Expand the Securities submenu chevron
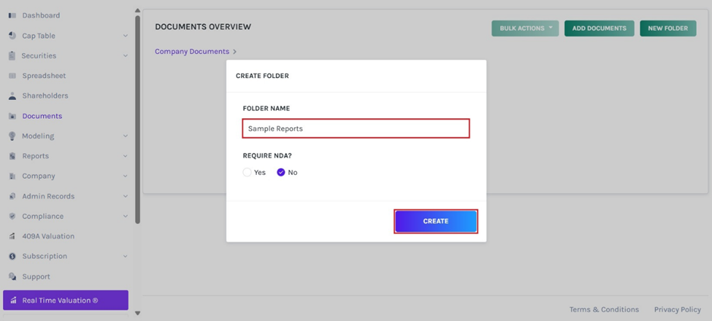The image size is (712, 321). click(x=125, y=55)
